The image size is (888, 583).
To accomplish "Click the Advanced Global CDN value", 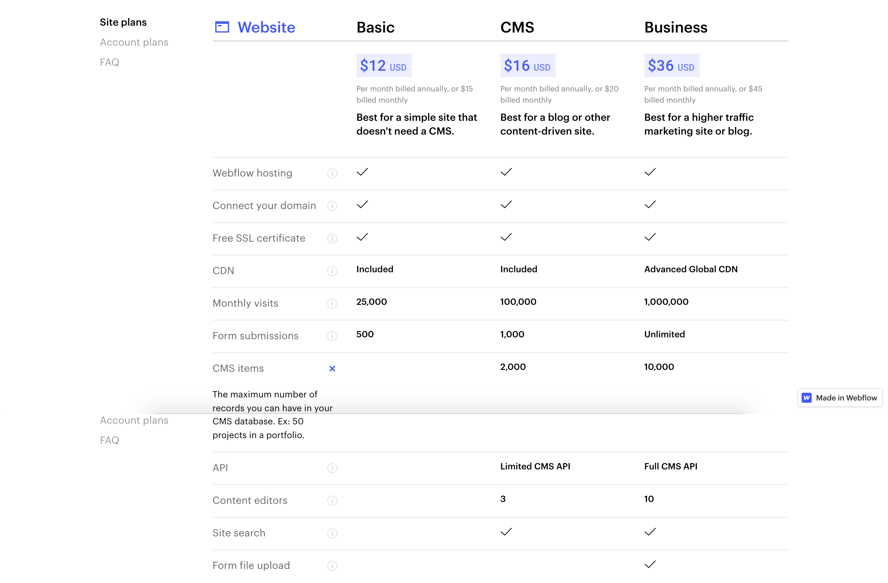I will pos(691,269).
